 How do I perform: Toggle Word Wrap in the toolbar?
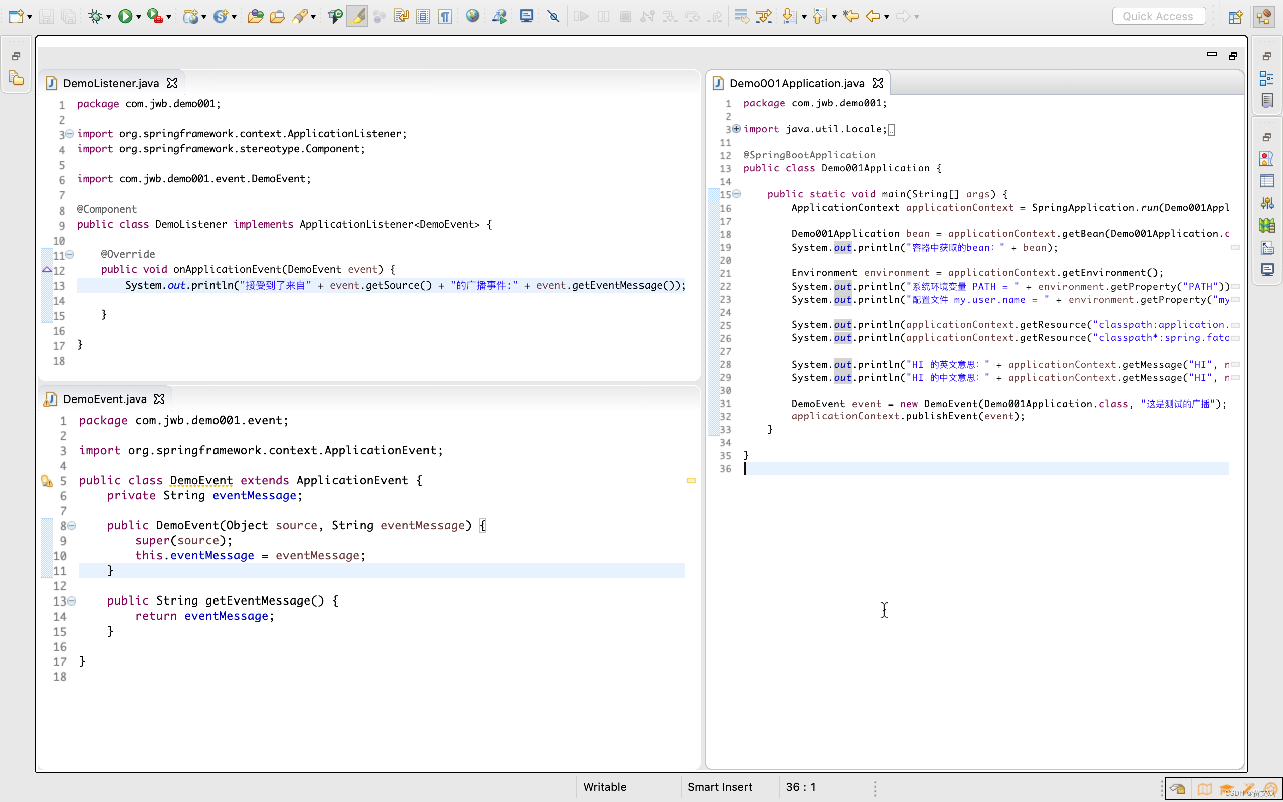coord(401,16)
